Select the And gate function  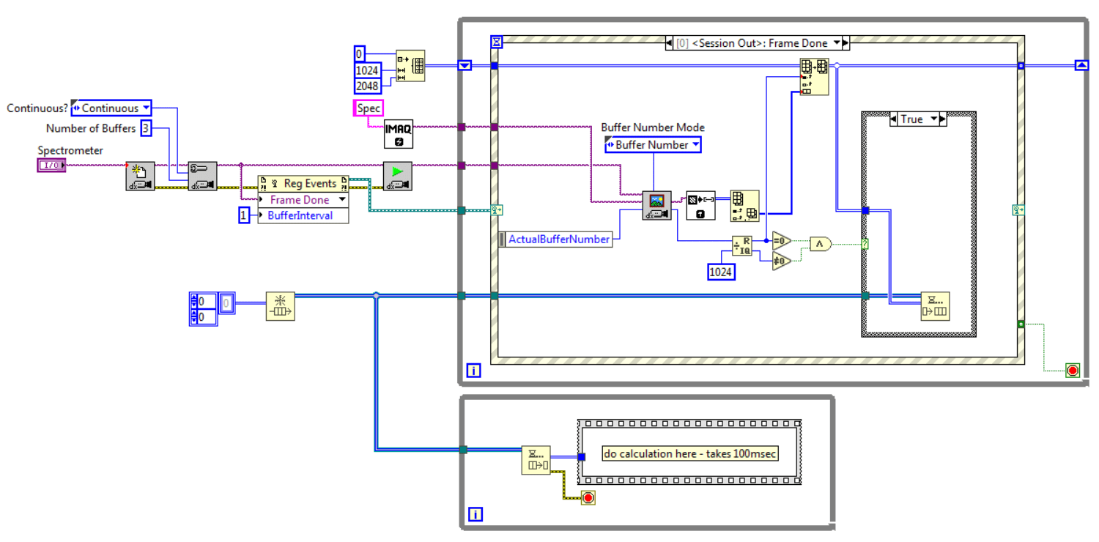(x=821, y=244)
